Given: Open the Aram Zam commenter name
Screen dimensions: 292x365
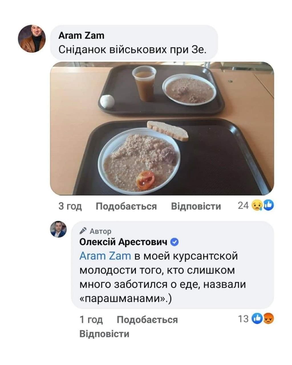Looking at the screenshot, I should (81, 35).
